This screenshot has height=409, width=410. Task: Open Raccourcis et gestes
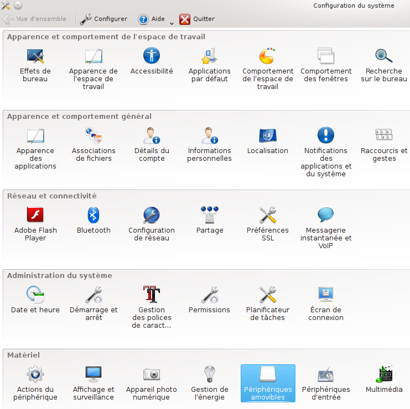click(x=384, y=145)
